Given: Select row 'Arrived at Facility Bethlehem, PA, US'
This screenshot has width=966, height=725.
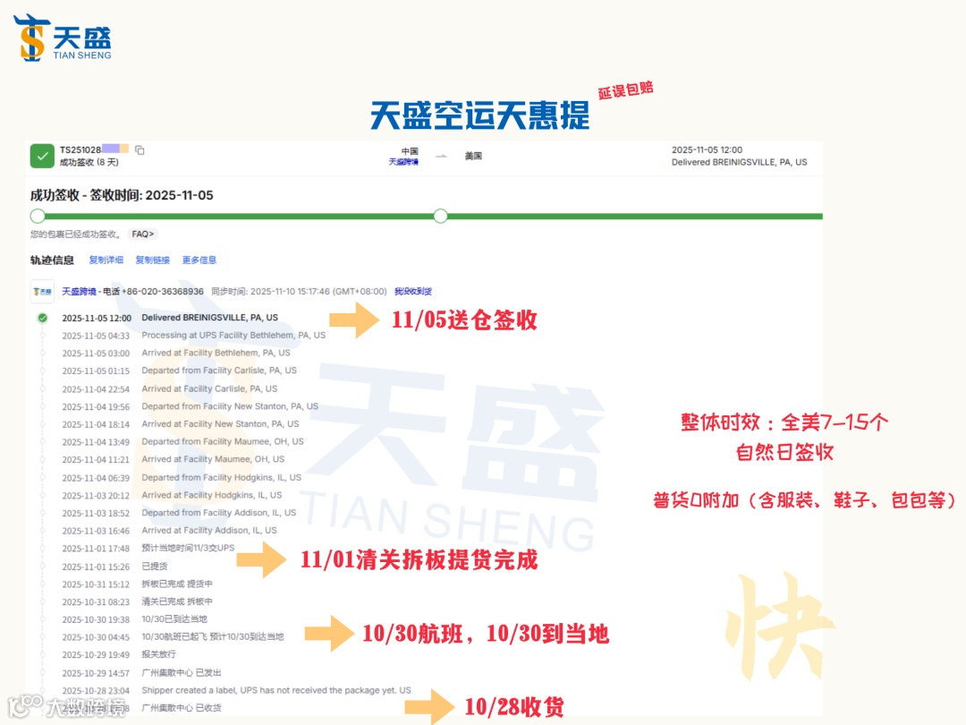Looking at the screenshot, I should click(x=175, y=354).
